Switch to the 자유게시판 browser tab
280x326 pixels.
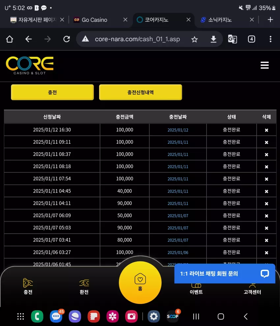[33, 20]
